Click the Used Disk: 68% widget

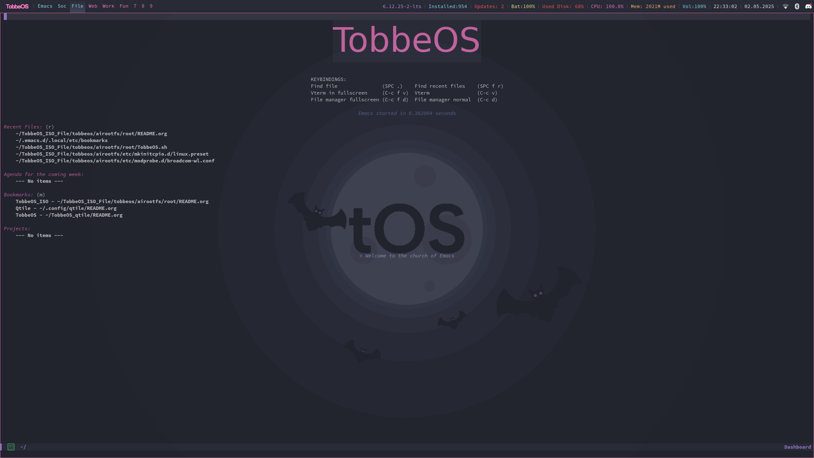(563, 7)
